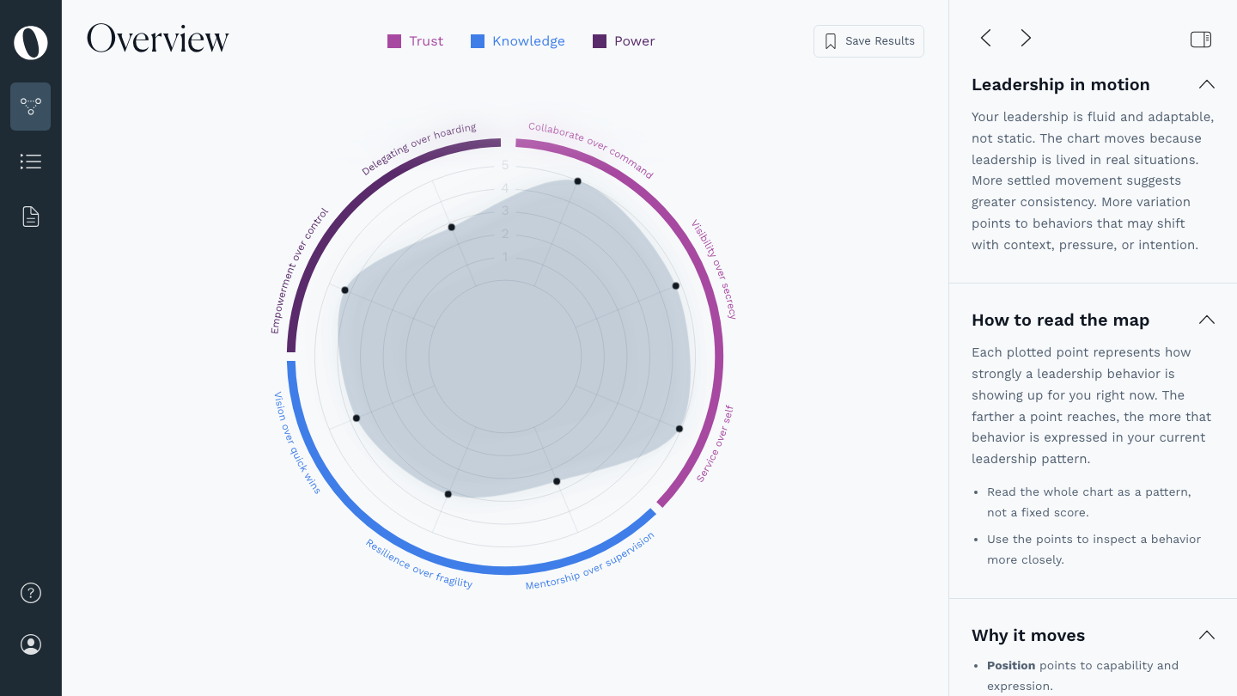The image size is (1237, 696).
Task: Click the Delegating over hoarding label
Action: coord(418,150)
